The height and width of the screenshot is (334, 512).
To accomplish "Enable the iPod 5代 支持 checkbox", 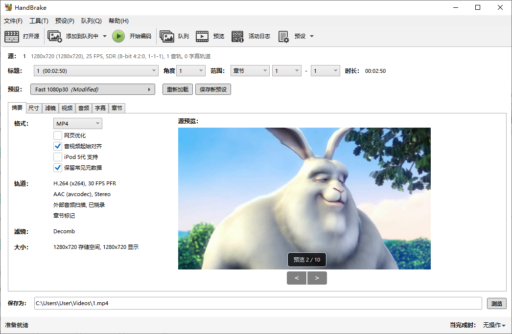I will [x=58, y=157].
